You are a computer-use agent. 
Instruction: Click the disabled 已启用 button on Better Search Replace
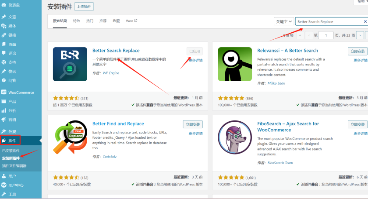[x=195, y=51]
